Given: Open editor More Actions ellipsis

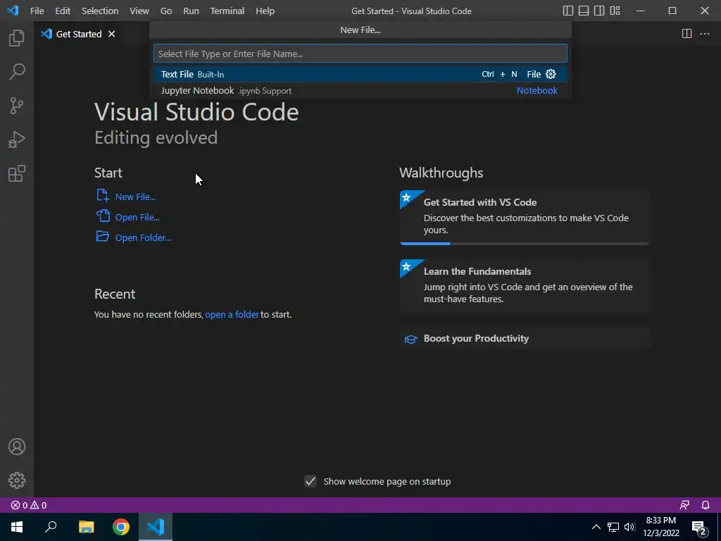Looking at the screenshot, I should coord(704,34).
